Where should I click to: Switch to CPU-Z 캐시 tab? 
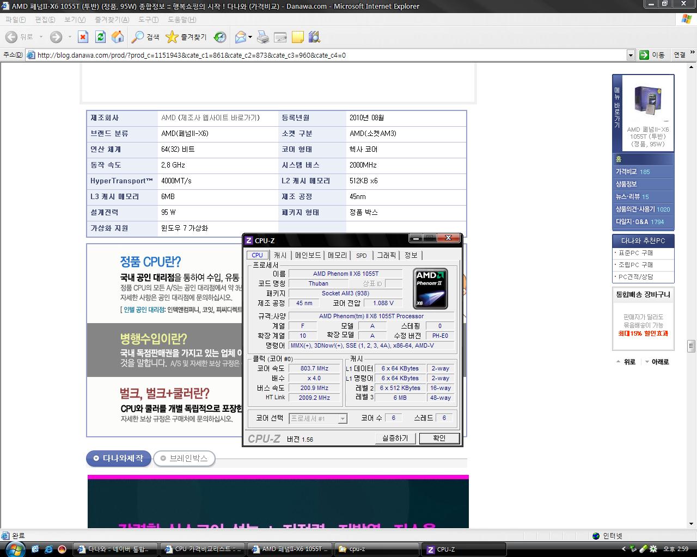pos(280,255)
